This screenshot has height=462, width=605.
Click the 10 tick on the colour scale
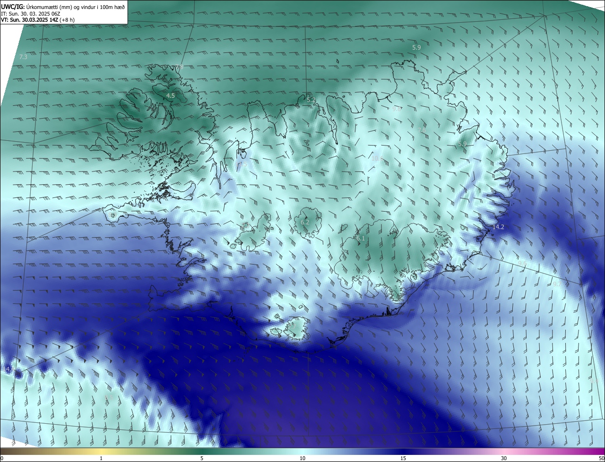coord(302,459)
